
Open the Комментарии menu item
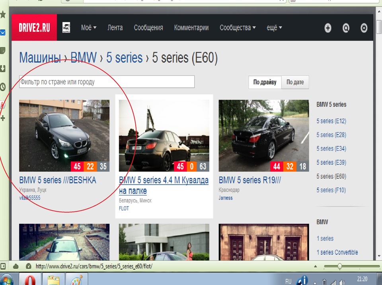point(191,27)
